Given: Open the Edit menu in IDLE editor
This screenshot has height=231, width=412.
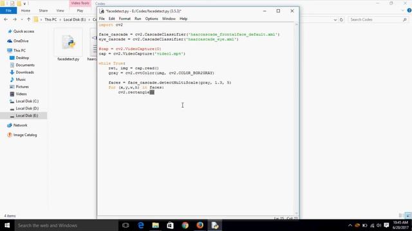Looking at the screenshot, I should (x=111, y=19).
